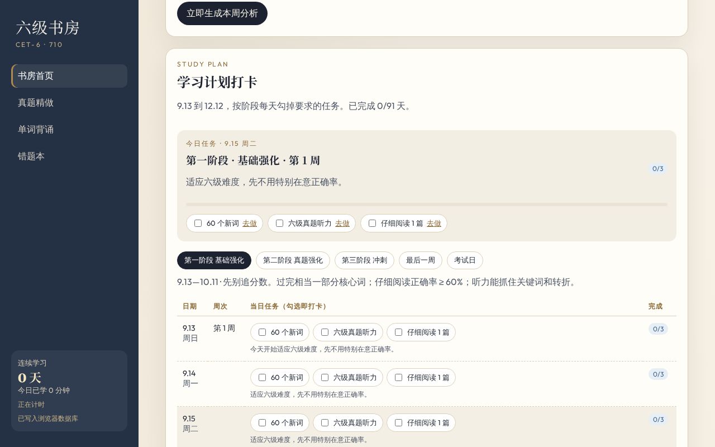Click the 已写入浏览器数据库 status text
The image size is (715, 447).
pos(48,419)
